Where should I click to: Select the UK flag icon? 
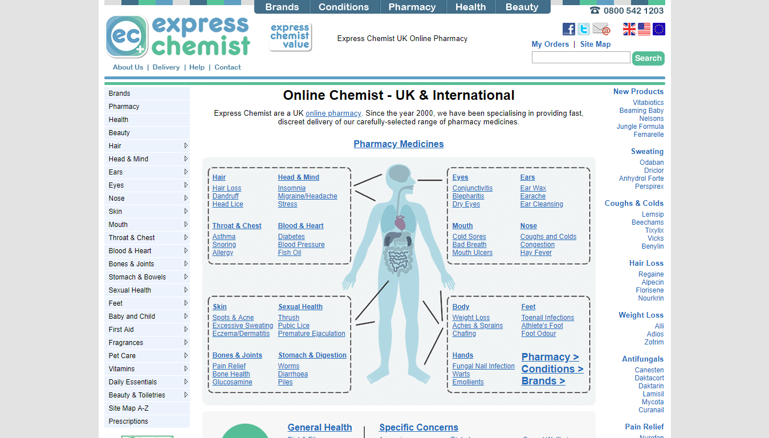click(x=629, y=29)
